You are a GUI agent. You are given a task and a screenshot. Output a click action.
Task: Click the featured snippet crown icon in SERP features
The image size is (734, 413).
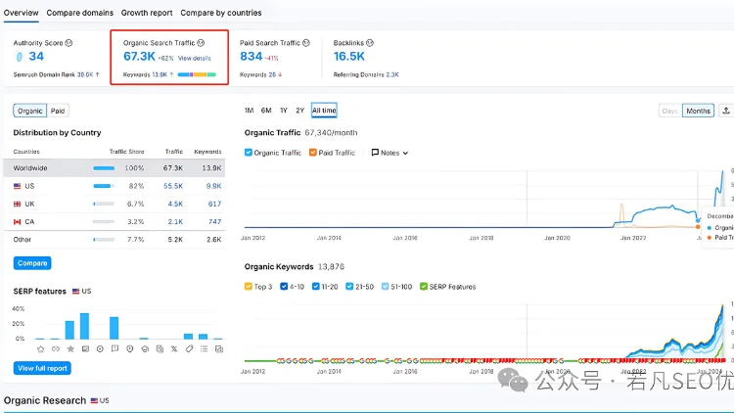[41, 348]
